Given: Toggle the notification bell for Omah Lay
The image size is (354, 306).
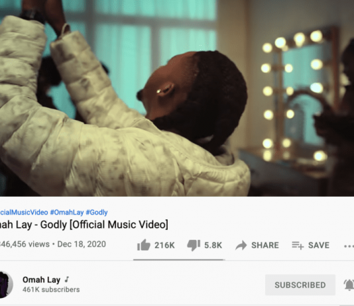Looking at the screenshot, I should (x=349, y=285).
